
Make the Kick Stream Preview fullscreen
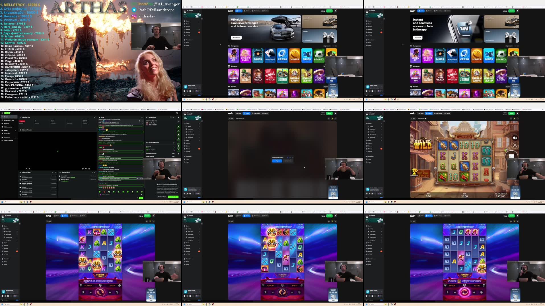click(89, 169)
